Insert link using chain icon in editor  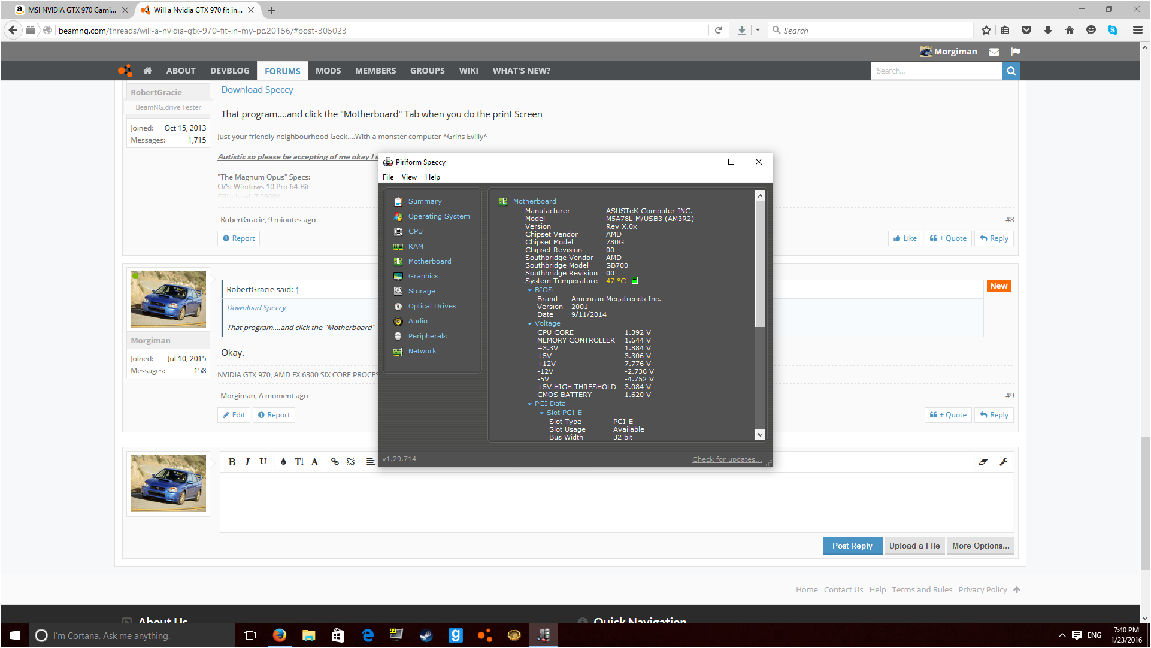coord(335,462)
